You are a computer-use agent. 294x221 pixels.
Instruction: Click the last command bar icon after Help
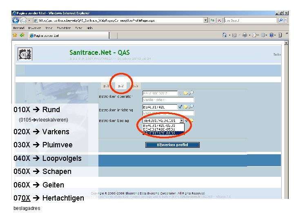(280, 35)
